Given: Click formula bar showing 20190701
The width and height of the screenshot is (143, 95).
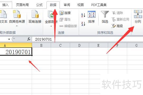Looking at the screenshot, I should (x=87, y=39).
